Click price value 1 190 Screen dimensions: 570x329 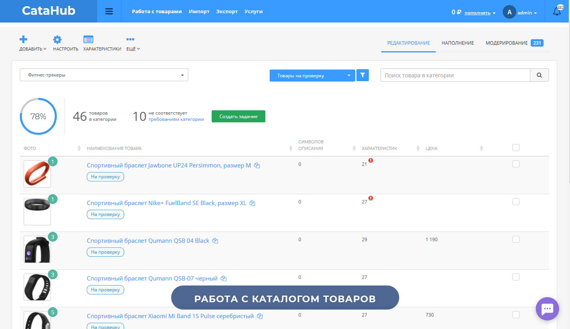tap(431, 240)
